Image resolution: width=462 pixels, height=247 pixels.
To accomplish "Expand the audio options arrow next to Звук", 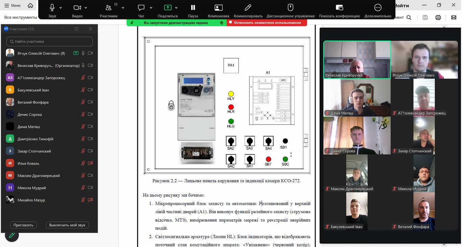I will point(61,8).
